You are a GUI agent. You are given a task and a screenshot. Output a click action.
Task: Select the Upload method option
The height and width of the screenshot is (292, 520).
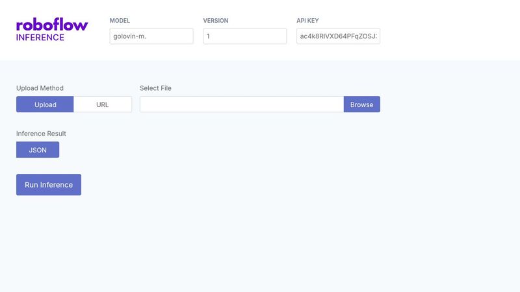tap(45, 104)
